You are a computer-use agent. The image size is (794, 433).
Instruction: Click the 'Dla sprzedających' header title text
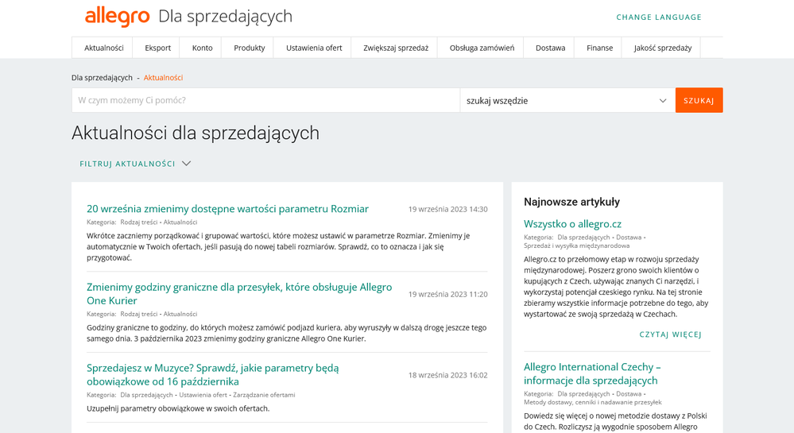click(226, 16)
